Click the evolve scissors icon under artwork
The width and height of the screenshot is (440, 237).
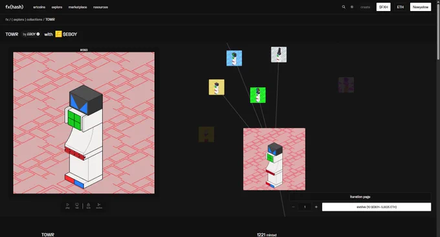click(x=99, y=206)
